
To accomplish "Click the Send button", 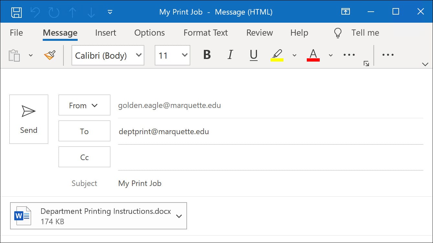I will pyautogui.click(x=28, y=119).
